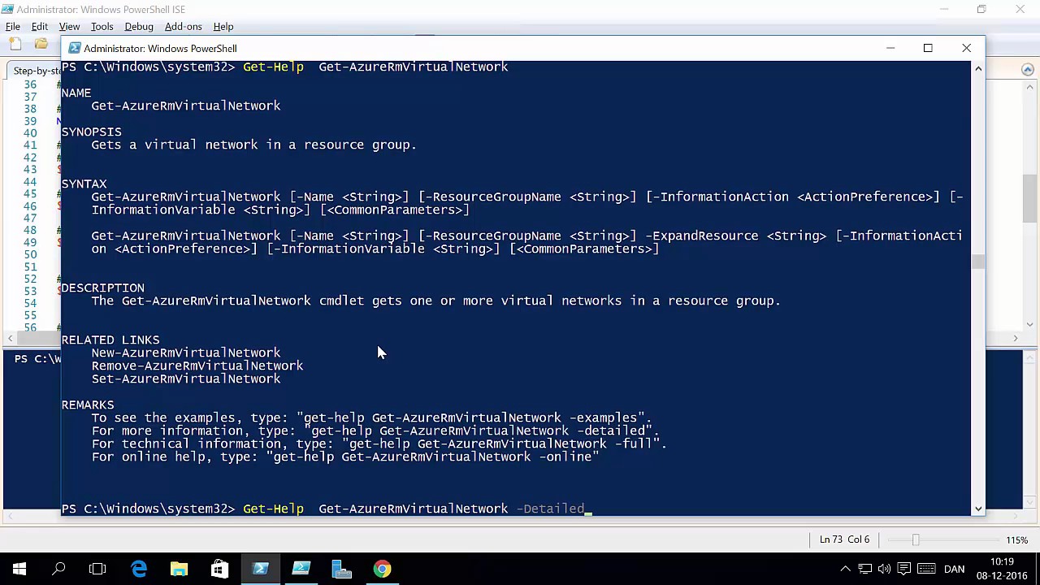The width and height of the screenshot is (1040, 585).
Task: Click the PowerShell window title bar icon
Action: 75,48
